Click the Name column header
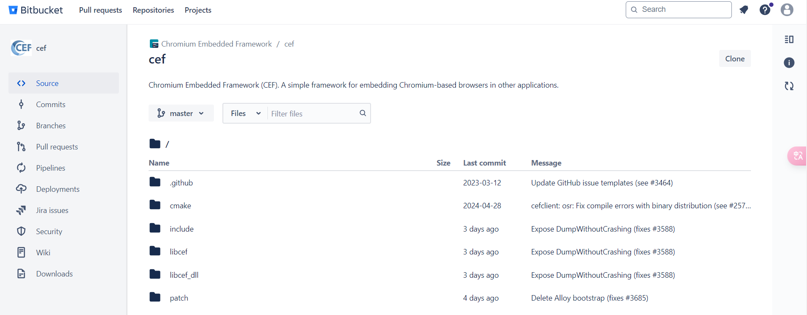The image size is (807, 315). tap(159, 163)
